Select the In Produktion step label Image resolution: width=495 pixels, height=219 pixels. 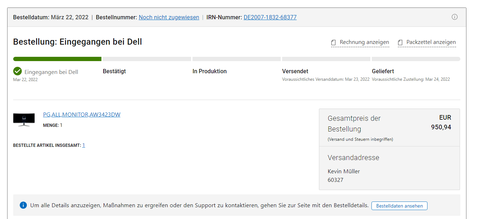click(210, 71)
